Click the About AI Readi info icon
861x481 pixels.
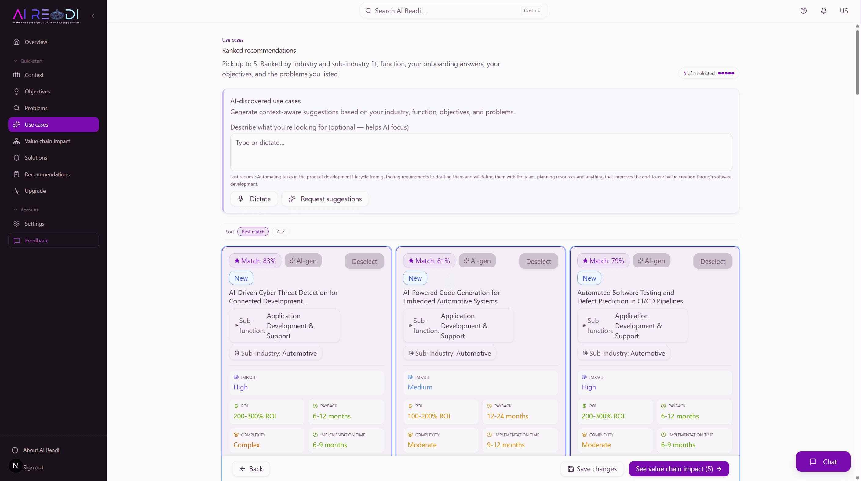[15, 450]
